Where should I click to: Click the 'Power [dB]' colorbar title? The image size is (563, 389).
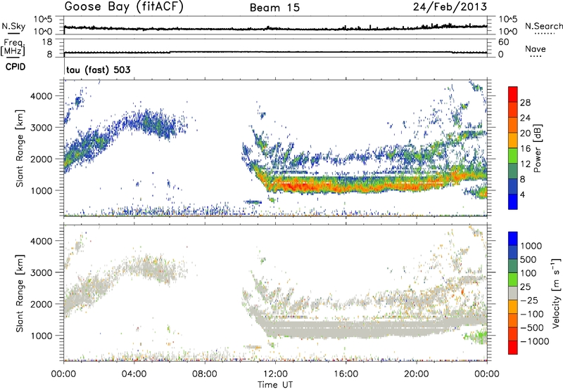(x=537, y=148)
